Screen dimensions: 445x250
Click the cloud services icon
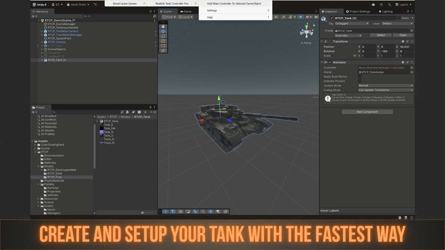tap(373, 4)
